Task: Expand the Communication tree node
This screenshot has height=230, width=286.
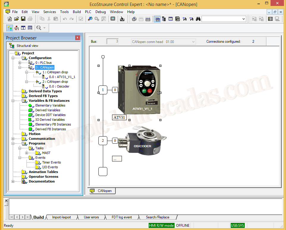Action: pos(13,139)
